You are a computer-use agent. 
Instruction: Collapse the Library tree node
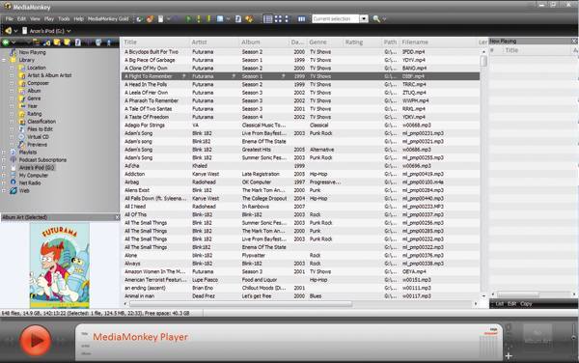(x=4, y=60)
